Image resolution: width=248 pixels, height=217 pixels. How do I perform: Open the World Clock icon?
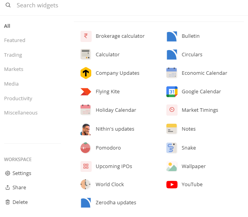click(x=86, y=185)
